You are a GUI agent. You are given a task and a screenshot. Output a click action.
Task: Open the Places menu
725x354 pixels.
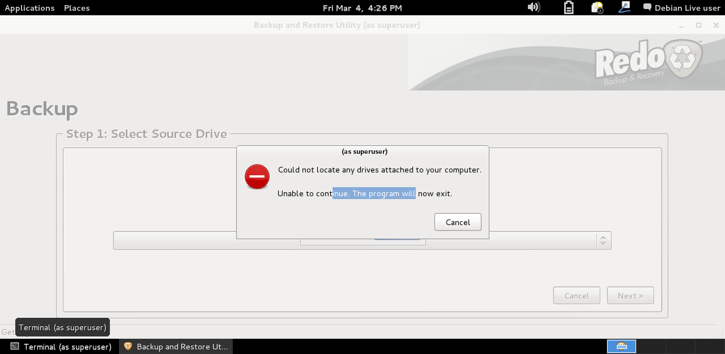[76, 8]
